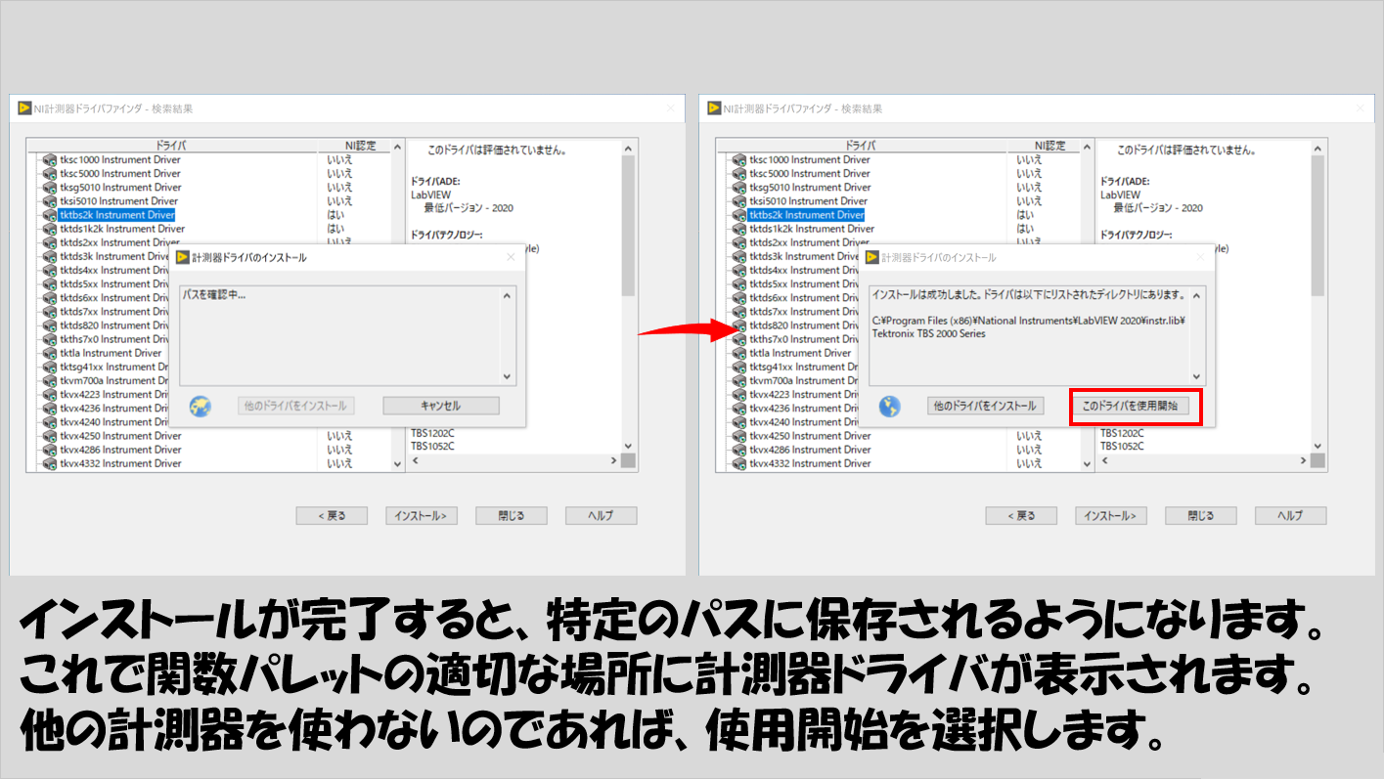Click down arrow of right driver list scrollbar

click(1085, 463)
